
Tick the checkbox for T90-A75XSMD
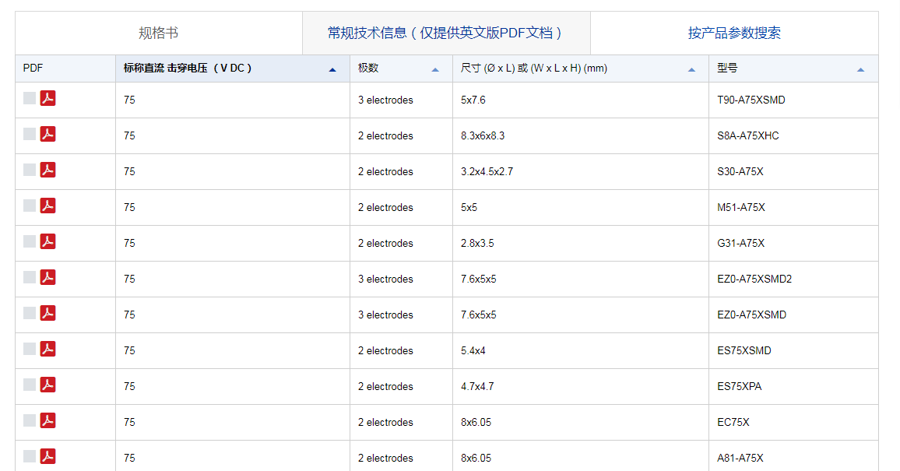coord(30,98)
